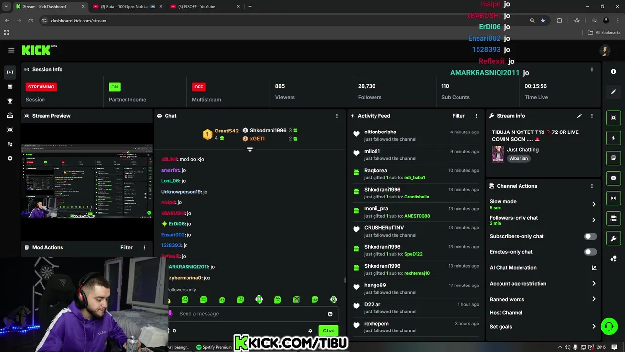Open the emoji picker in message box
The width and height of the screenshot is (625, 352).
(330, 314)
